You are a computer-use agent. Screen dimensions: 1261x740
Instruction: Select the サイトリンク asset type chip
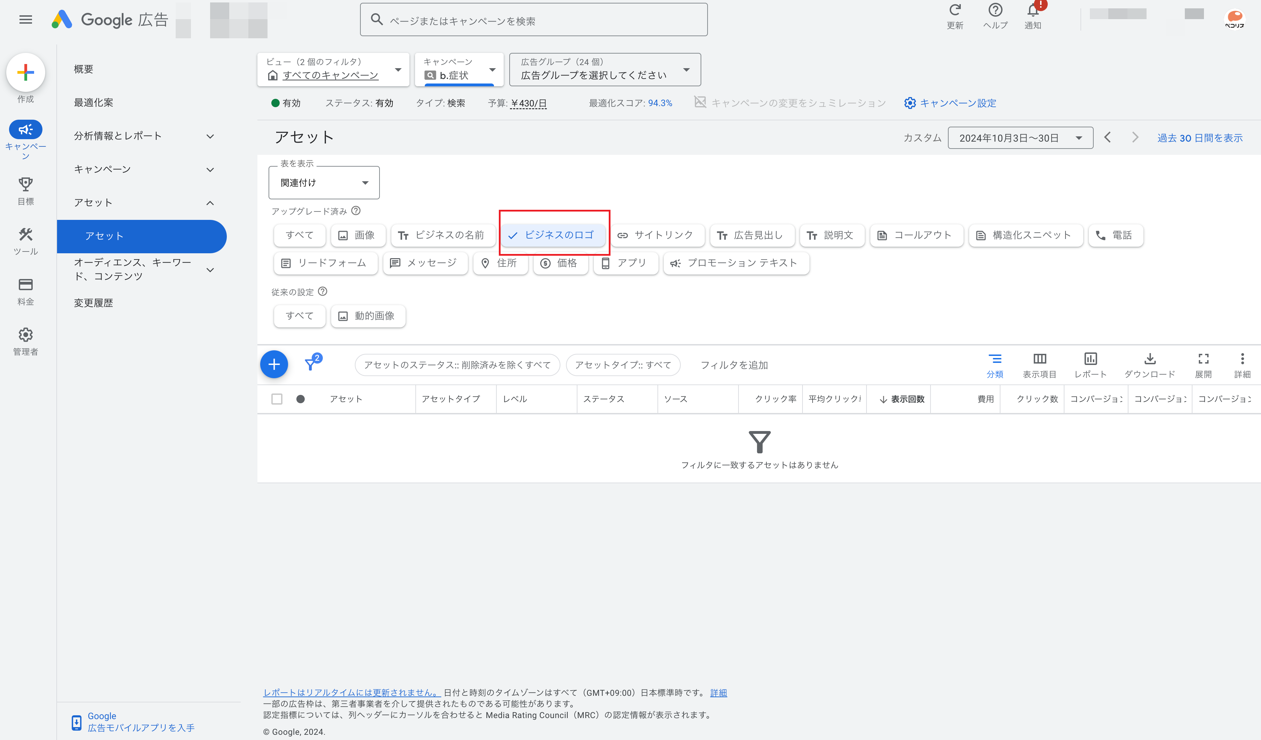point(656,235)
